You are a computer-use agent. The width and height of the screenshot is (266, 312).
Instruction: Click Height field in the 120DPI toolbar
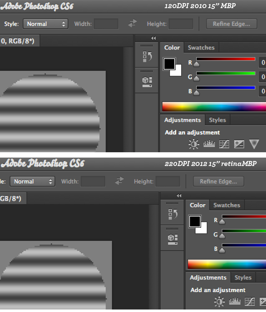click(181, 24)
